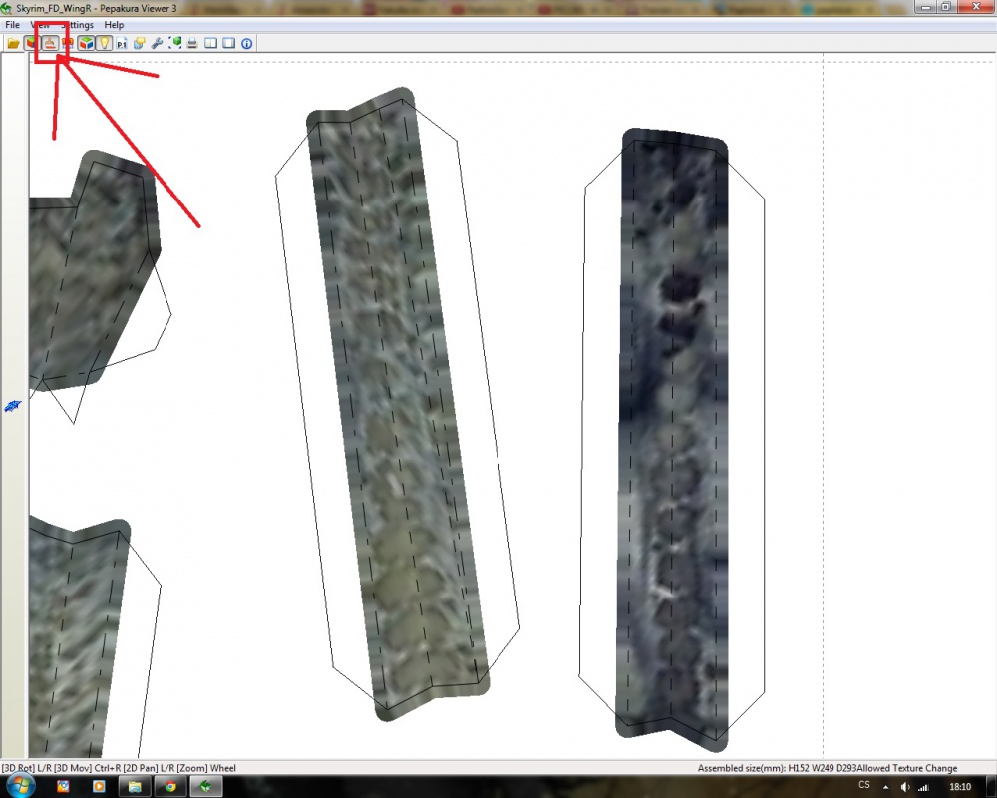Show hidden tray icons arrow
This screenshot has width=997, height=798.
click(x=886, y=787)
